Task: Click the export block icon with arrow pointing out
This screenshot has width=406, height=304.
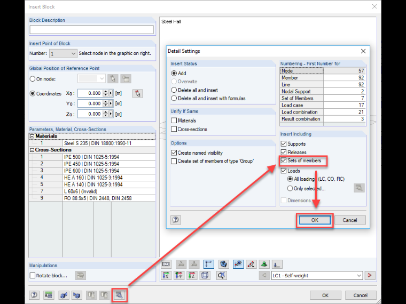Action: [64, 295]
